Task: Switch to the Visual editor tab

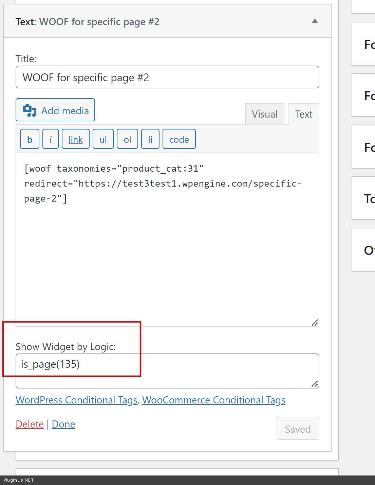Action: (264, 114)
